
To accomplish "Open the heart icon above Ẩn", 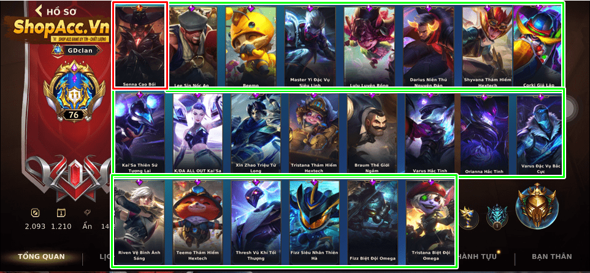I will [x=87, y=213].
